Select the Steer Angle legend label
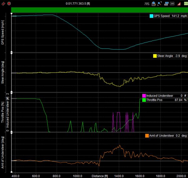 (x=165, y=56)
